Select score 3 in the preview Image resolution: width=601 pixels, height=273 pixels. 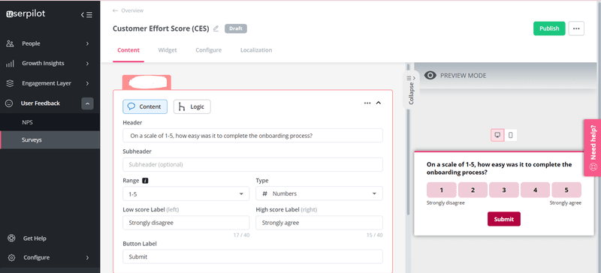click(504, 190)
